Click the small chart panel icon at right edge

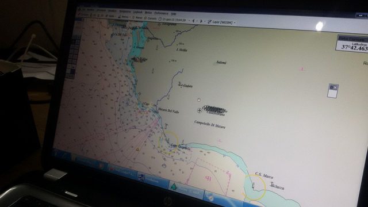click(x=333, y=91)
